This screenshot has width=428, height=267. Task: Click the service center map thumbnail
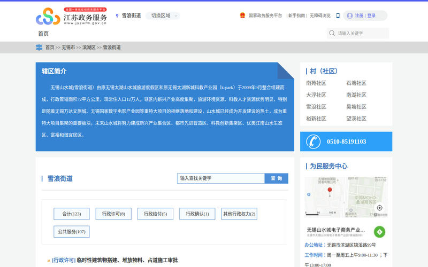click(346, 197)
